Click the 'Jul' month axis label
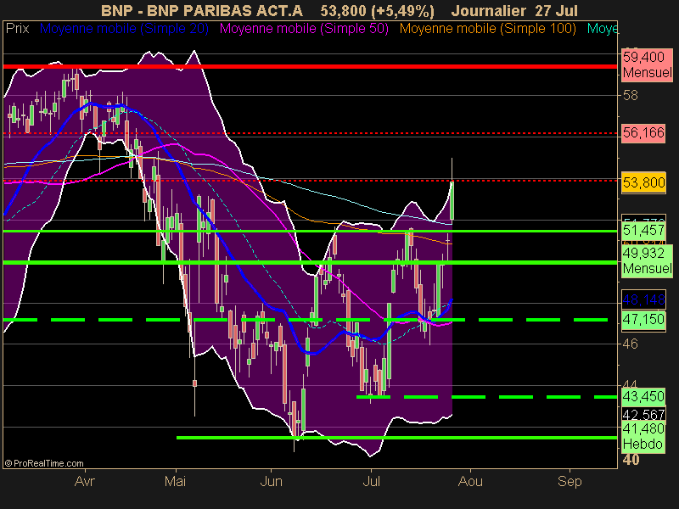This screenshot has height=509, width=679. pos(371,481)
